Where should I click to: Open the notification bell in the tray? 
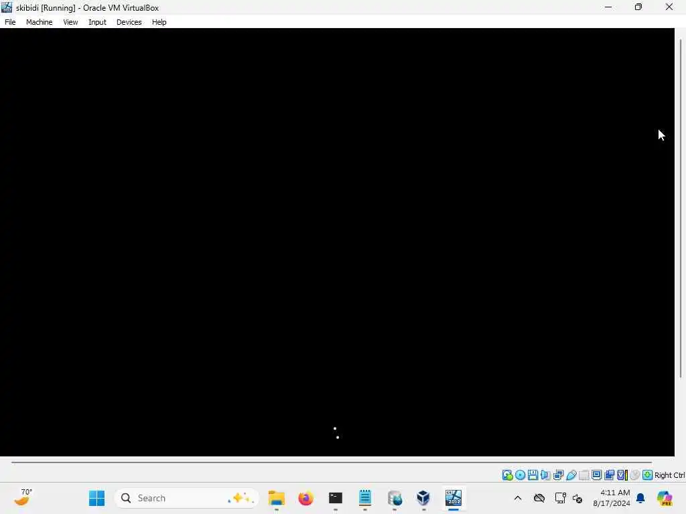tap(640, 498)
